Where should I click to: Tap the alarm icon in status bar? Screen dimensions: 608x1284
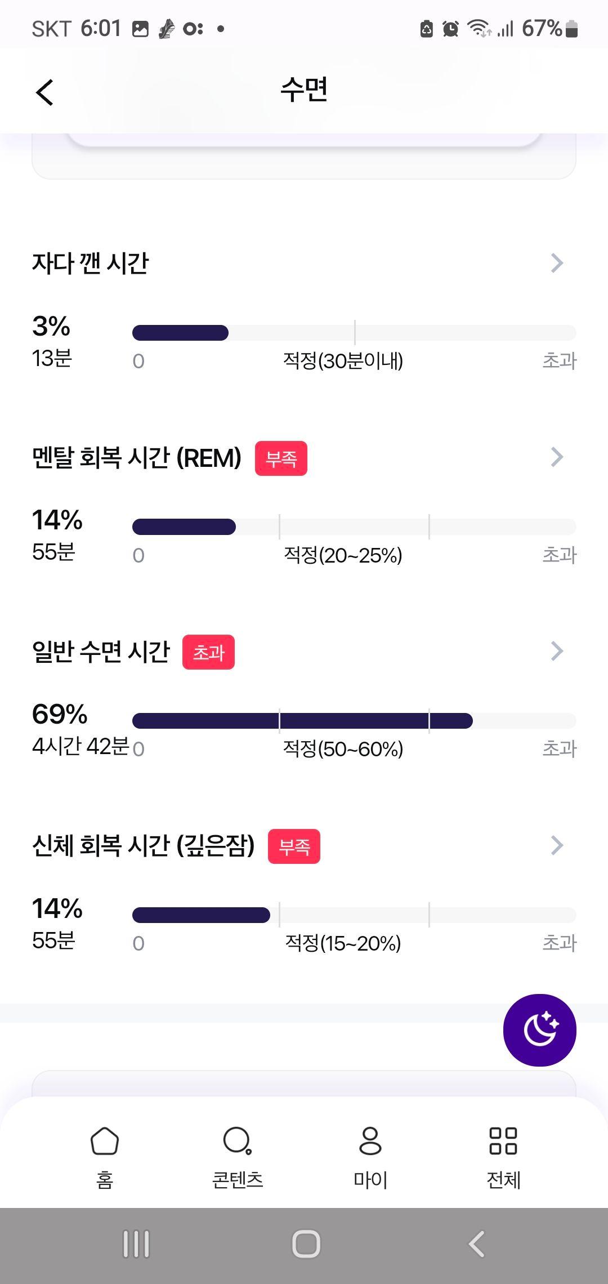pos(450,28)
